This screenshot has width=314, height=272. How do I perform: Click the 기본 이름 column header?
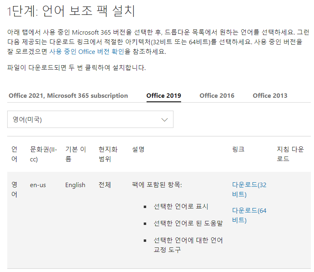tap(75, 154)
